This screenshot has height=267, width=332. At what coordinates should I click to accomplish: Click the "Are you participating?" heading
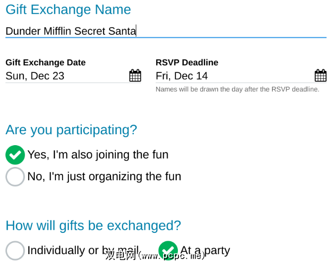pos(71,130)
